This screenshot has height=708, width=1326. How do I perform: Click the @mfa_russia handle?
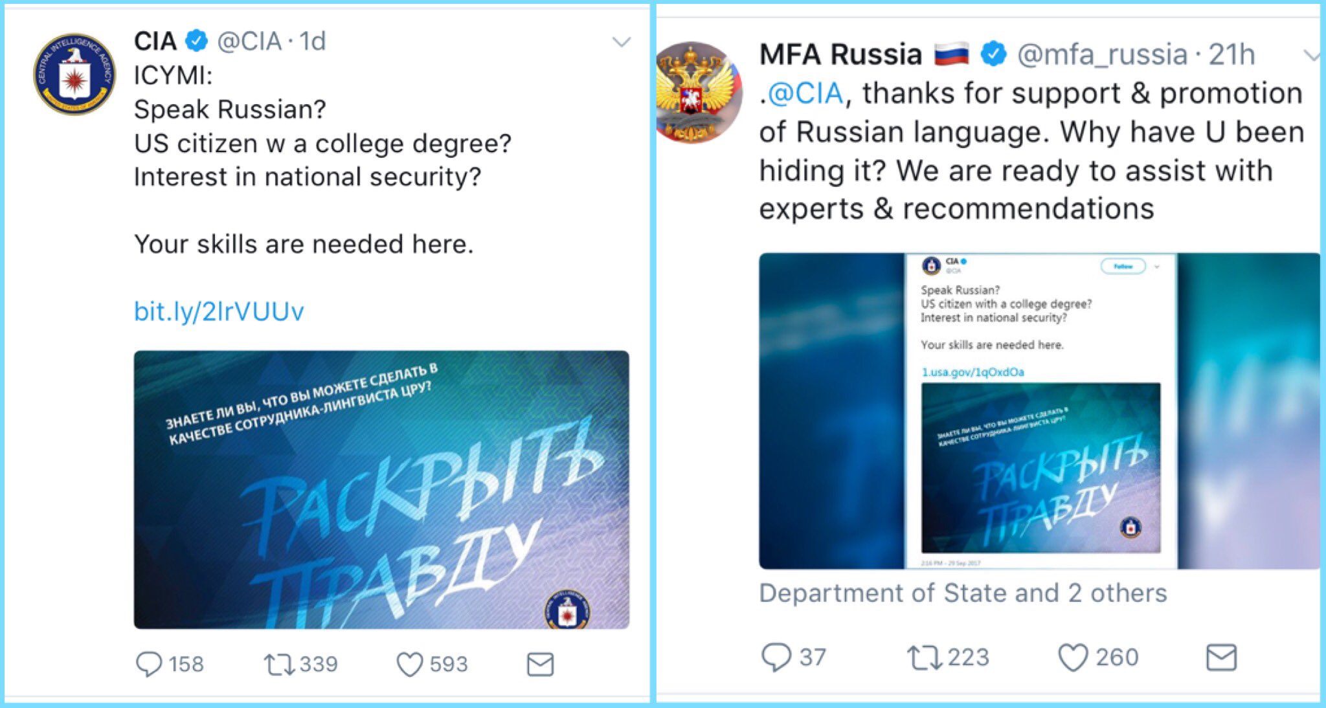pos(1102,54)
